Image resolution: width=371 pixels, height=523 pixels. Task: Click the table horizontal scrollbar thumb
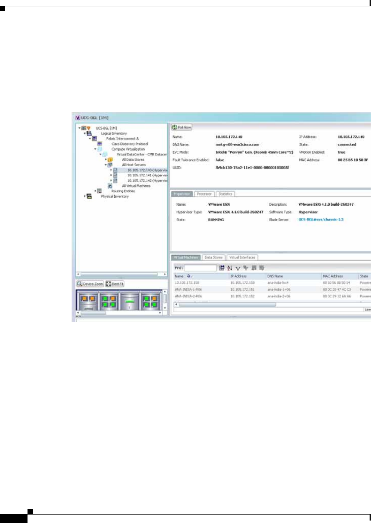(227, 305)
